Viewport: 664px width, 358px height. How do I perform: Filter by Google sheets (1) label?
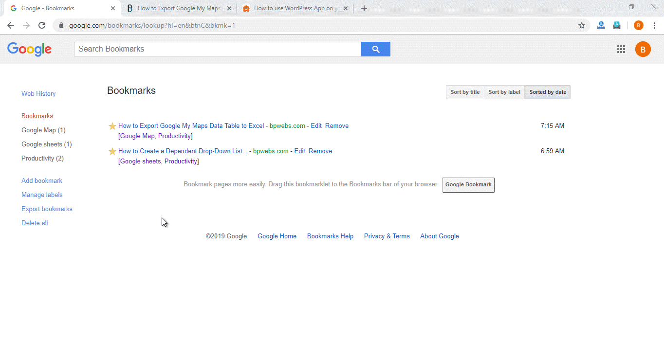pos(46,144)
